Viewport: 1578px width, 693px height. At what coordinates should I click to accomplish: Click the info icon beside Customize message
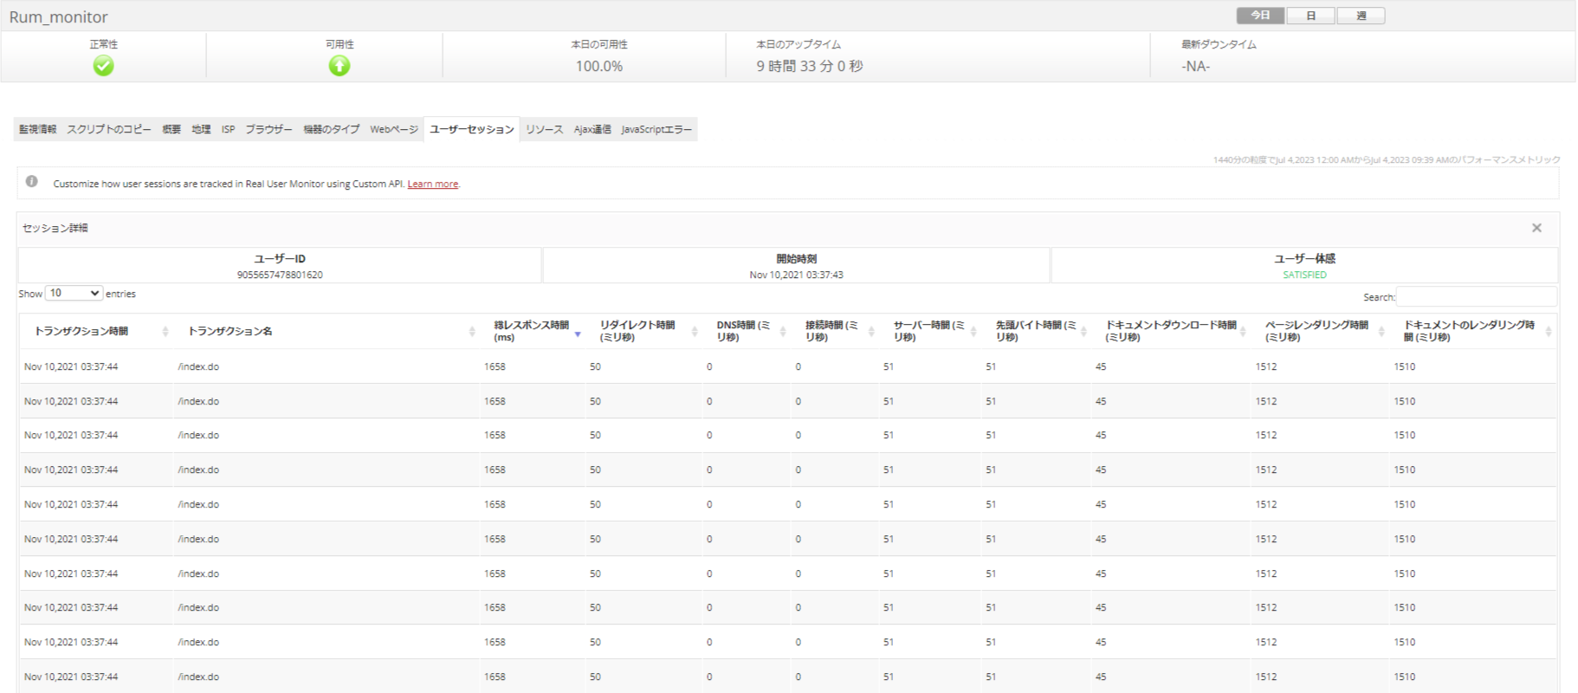[x=32, y=182]
